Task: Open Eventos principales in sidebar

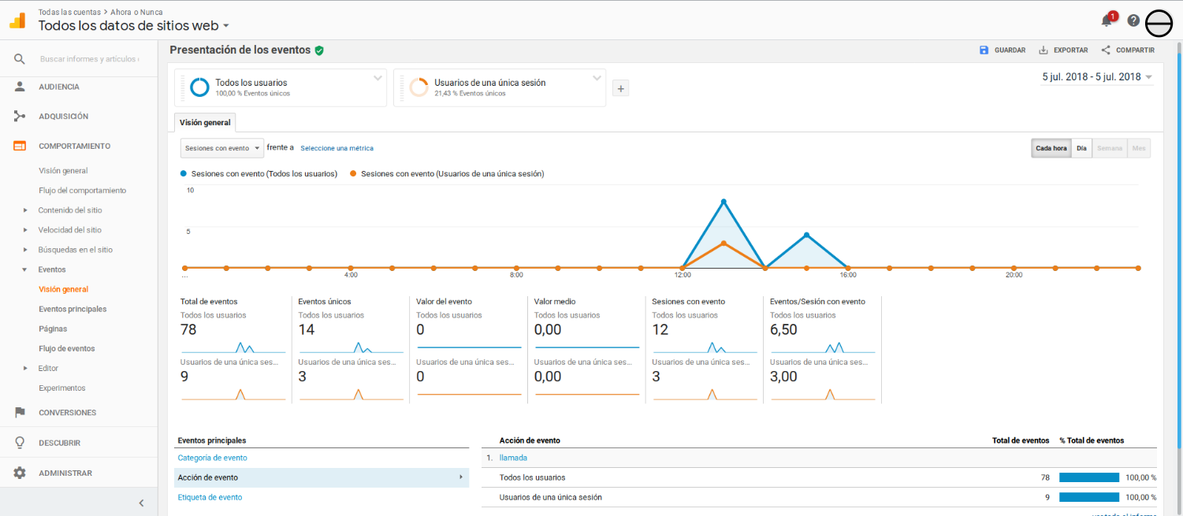Action: point(73,309)
